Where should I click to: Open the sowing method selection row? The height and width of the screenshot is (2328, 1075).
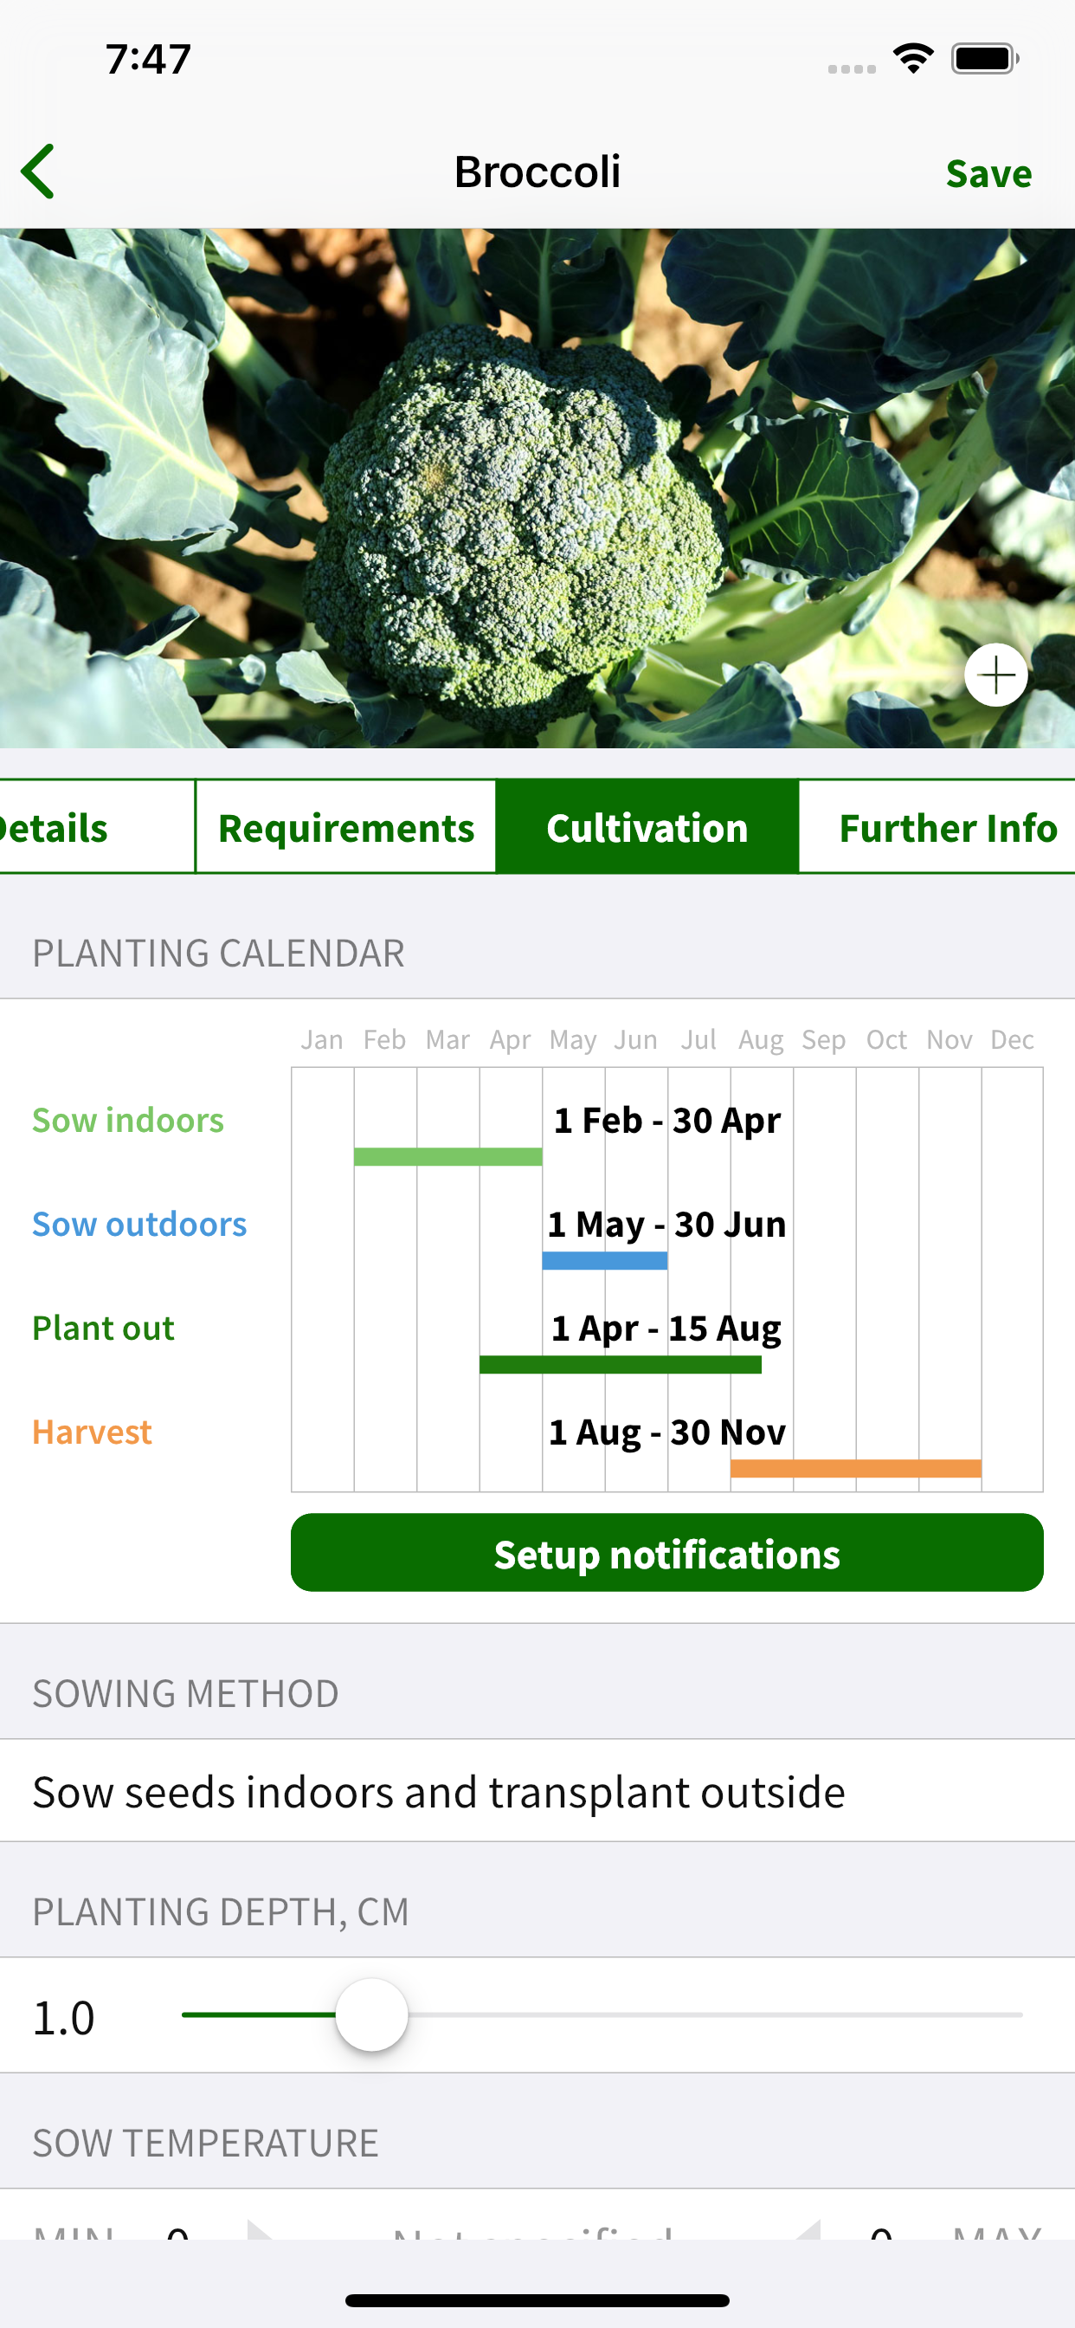(537, 1790)
